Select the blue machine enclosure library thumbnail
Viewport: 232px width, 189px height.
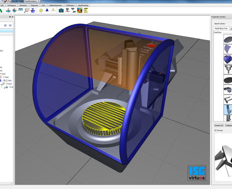tap(228, 59)
